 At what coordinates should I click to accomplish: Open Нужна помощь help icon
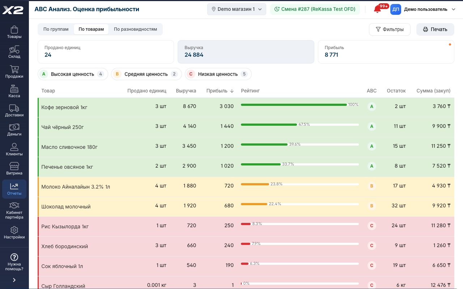pos(14,262)
